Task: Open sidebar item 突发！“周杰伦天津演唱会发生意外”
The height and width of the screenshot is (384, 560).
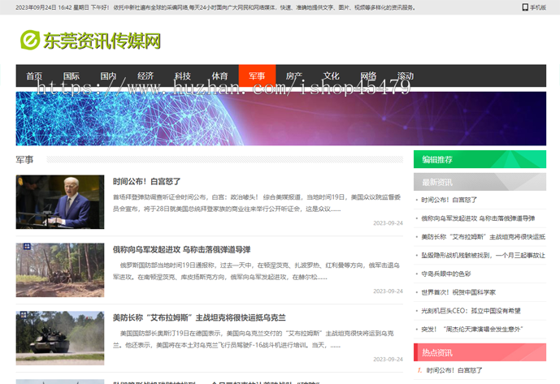Action: point(471,330)
